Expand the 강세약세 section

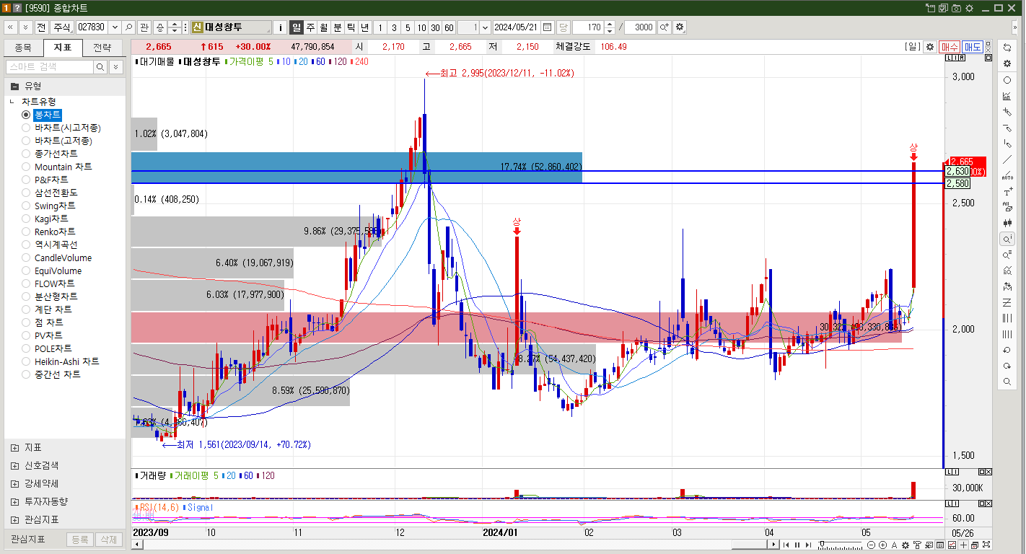pyautogui.click(x=65, y=483)
